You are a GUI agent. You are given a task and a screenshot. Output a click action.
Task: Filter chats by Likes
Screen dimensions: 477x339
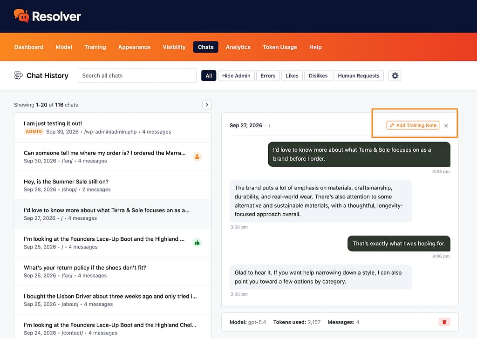292,76
